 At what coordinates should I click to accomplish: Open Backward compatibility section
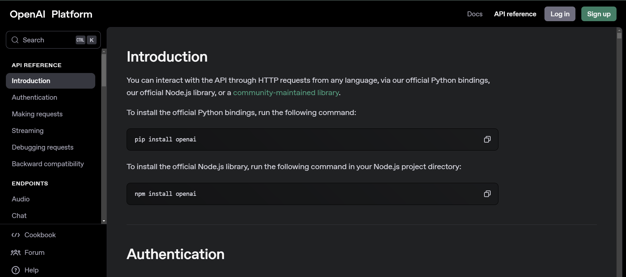click(x=48, y=164)
